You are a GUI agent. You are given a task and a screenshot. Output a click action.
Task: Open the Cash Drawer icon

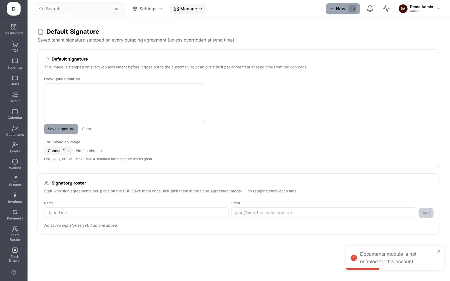15,250
